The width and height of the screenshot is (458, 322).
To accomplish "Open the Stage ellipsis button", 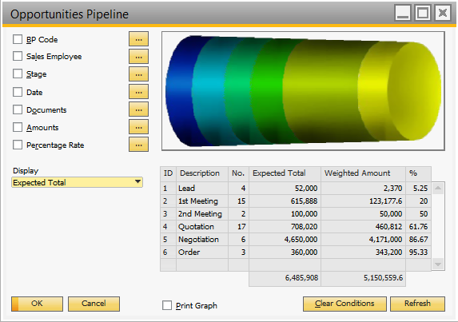I will [x=138, y=74].
